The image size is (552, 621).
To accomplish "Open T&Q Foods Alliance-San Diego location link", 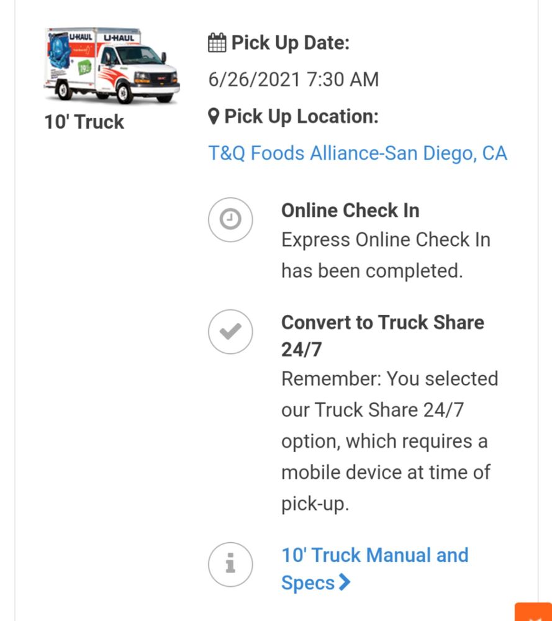I will click(357, 153).
